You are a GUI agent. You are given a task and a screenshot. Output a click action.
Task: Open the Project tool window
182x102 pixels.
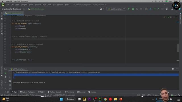[x=2, y=16]
